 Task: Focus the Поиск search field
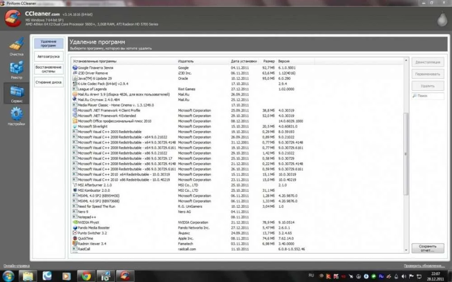tap(428, 96)
